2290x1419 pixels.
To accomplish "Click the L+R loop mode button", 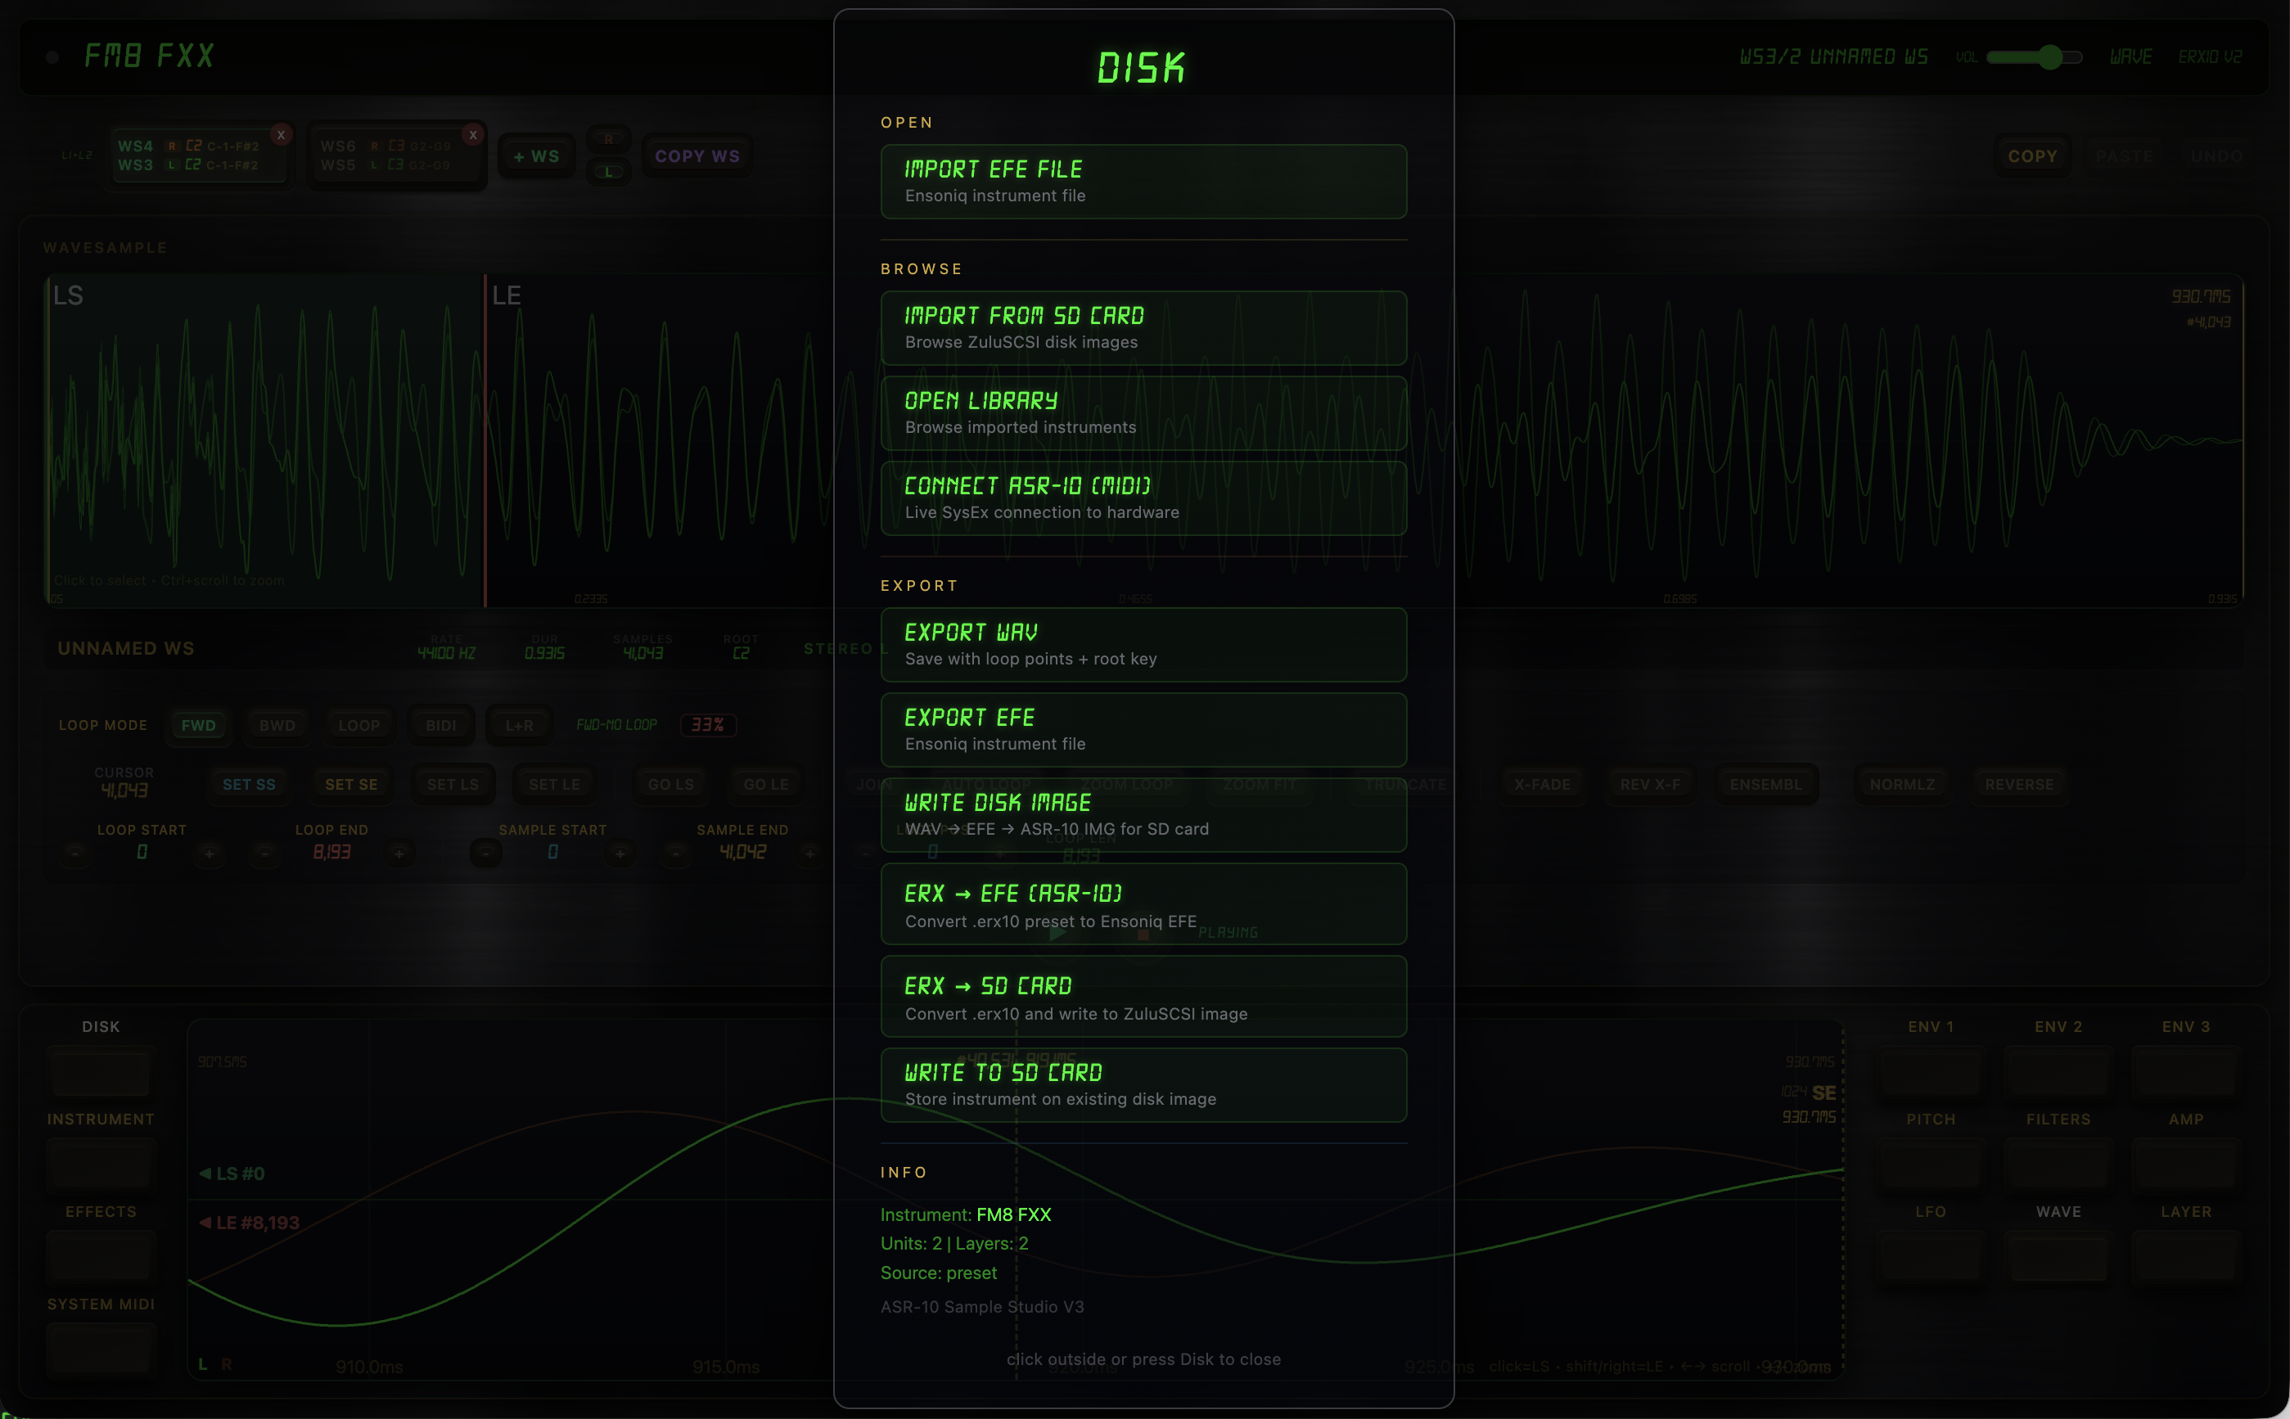I will tap(519, 725).
